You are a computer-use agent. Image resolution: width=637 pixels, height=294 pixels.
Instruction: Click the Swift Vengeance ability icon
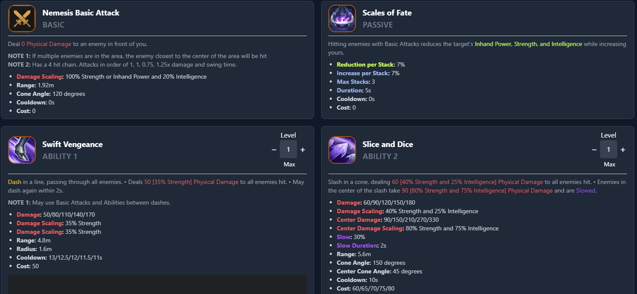point(22,150)
